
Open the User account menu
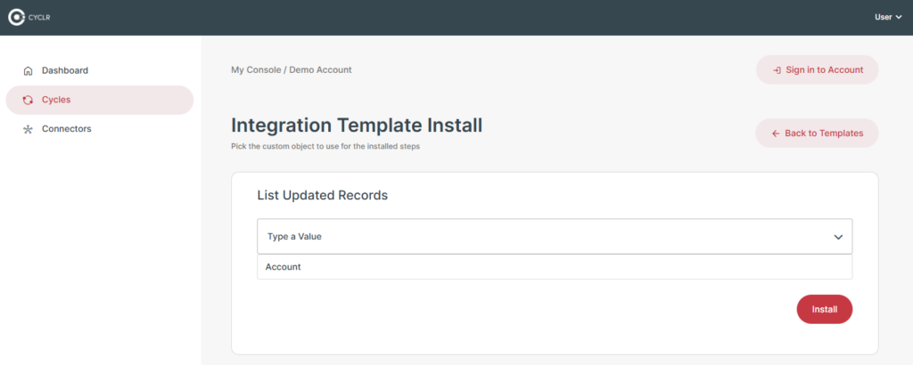click(x=888, y=18)
